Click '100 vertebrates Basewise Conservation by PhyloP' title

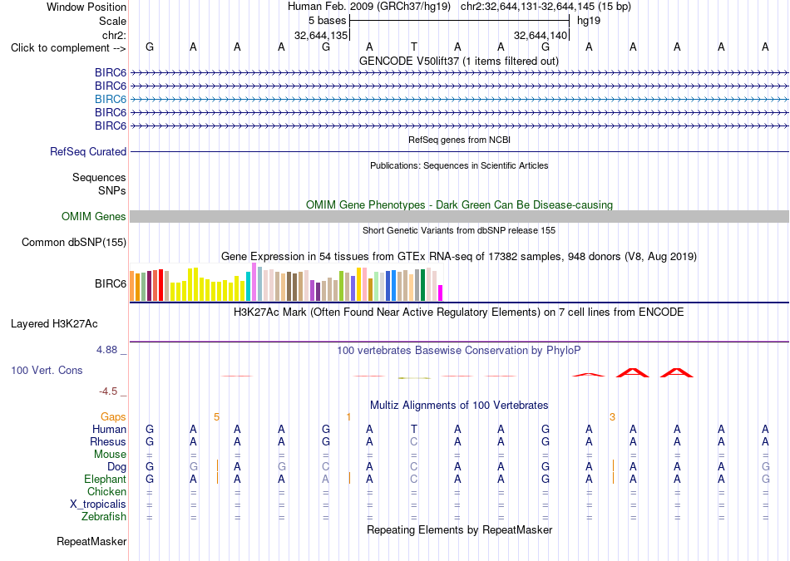(x=459, y=350)
